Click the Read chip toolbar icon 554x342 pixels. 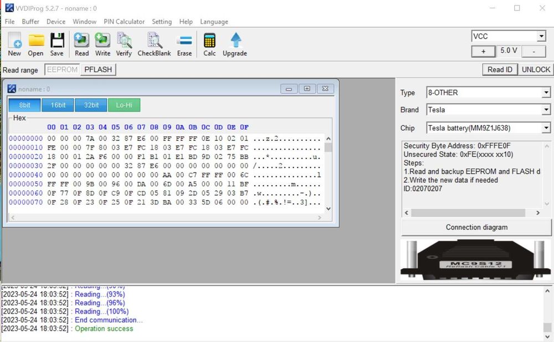[x=81, y=44]
